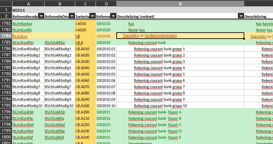Viewport: 273px width, 144px height.
Task: Open the filter dropdown in column D
Action: pos(113,16)
